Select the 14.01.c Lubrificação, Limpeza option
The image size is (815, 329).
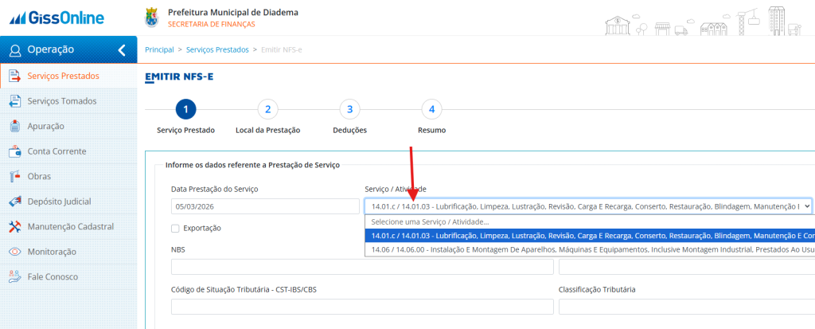(x=589, y=236)
